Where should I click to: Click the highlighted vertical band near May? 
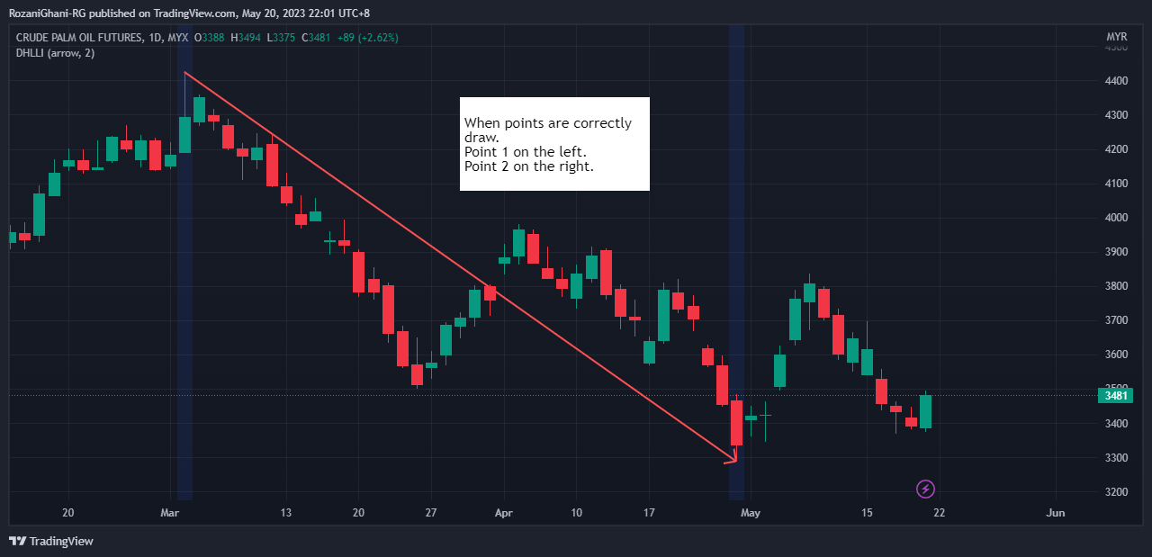click(736, 270)
